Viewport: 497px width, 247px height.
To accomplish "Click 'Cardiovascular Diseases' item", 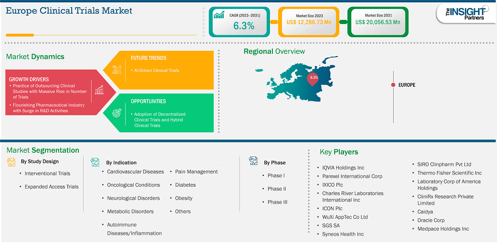I will [x=135, y=172].
